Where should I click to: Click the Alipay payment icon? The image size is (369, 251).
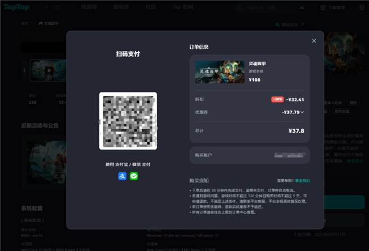122,176
